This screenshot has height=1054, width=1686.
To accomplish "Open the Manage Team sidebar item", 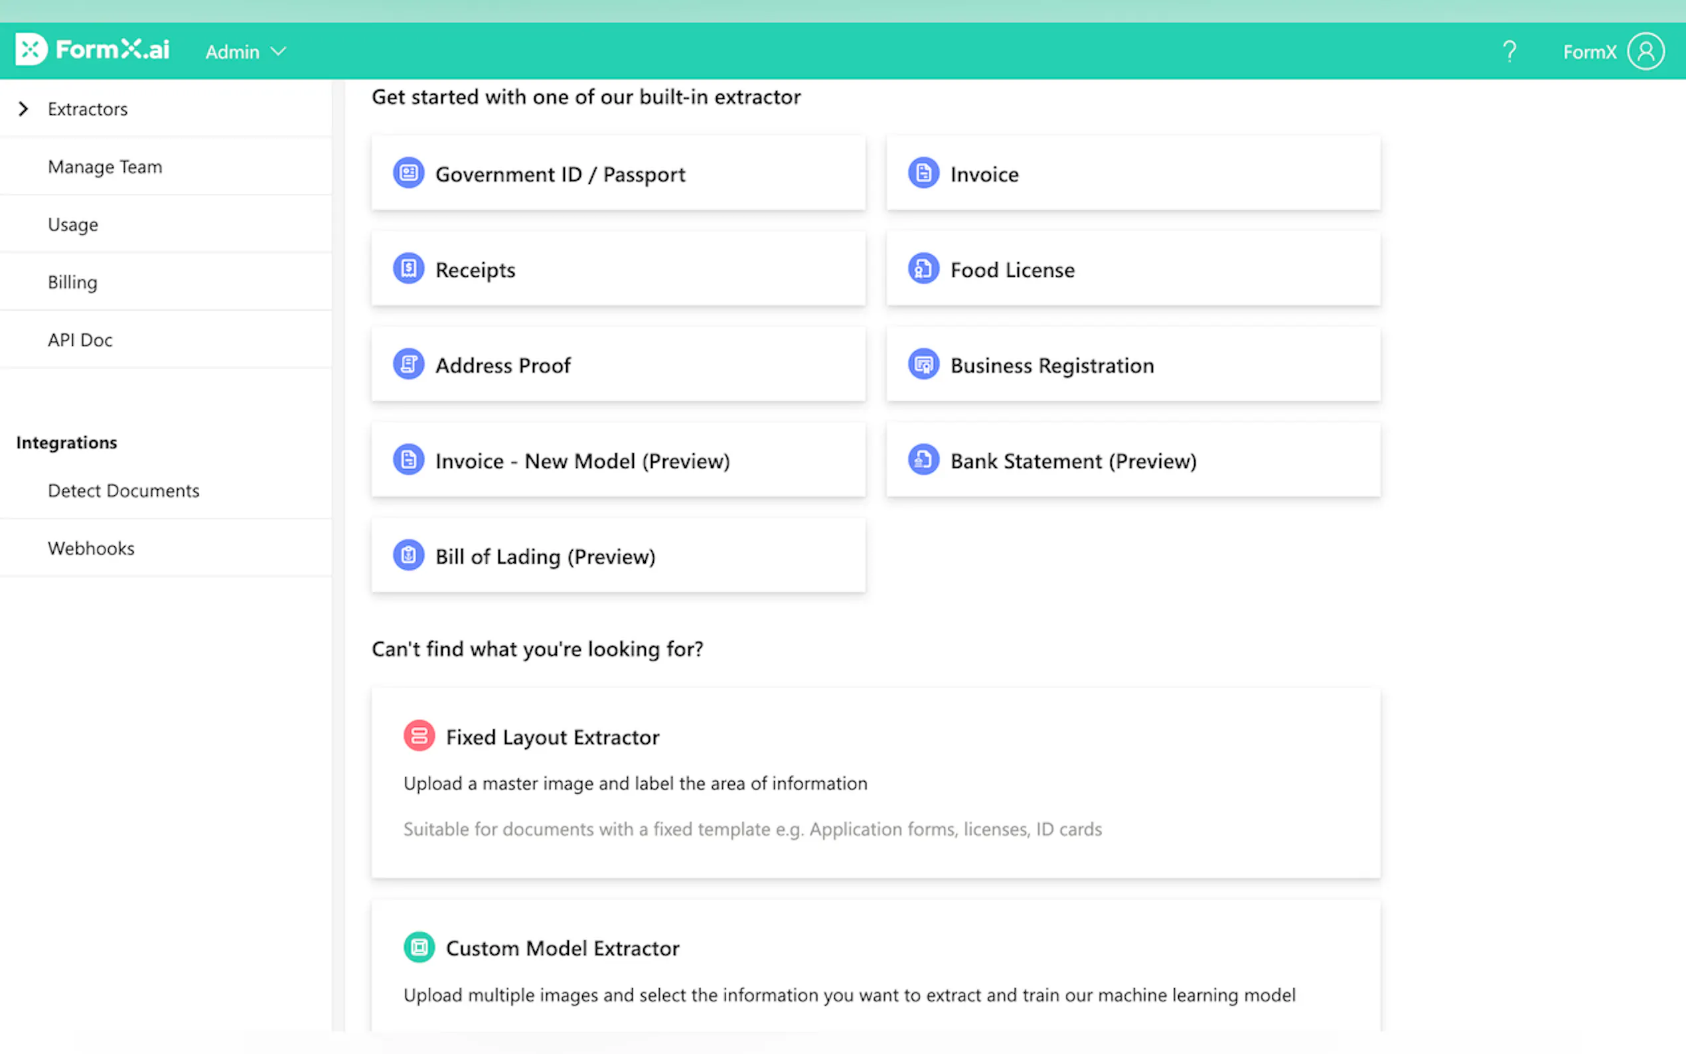I will tap(105, 167).
